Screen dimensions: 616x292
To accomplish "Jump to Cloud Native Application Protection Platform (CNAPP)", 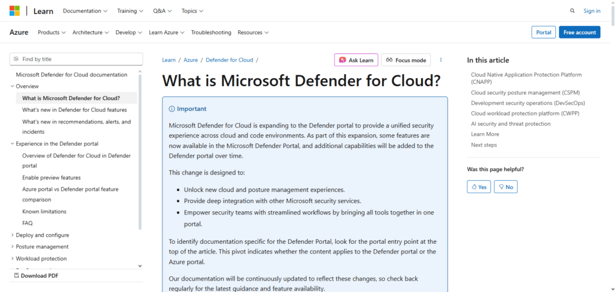I will tap(526, 78).
